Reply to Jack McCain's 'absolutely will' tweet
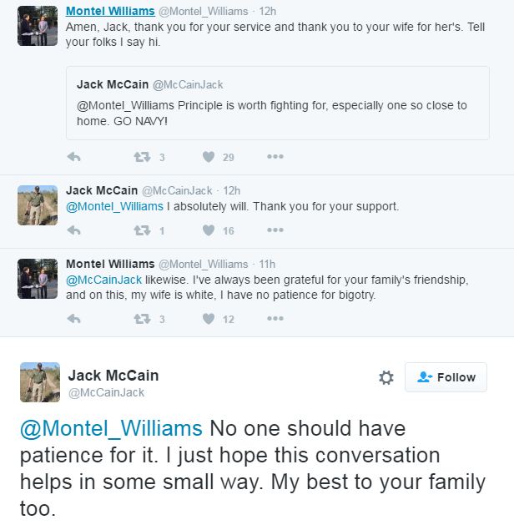Image resolution: width=514 pixels, height=525 pixels. (x=73, y=230)
